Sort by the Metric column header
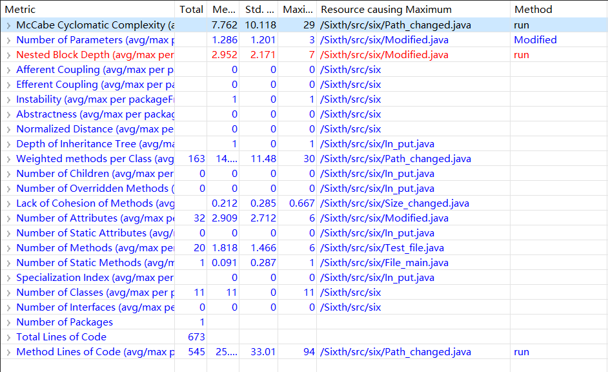Viewport: 608px width, 372px height. 88,9
